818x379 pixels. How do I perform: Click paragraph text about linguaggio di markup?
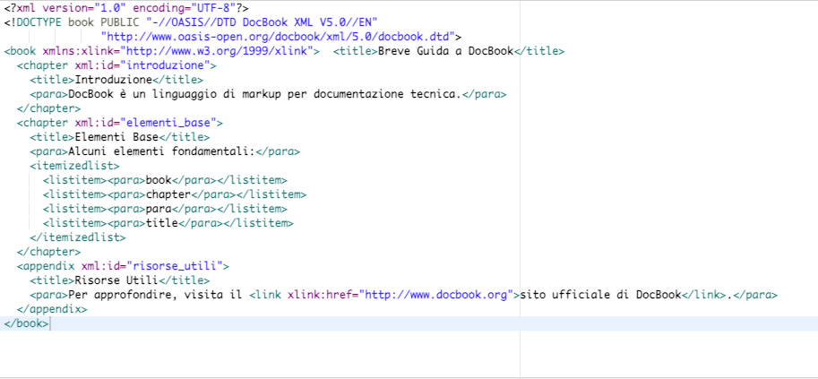[265, 94]
